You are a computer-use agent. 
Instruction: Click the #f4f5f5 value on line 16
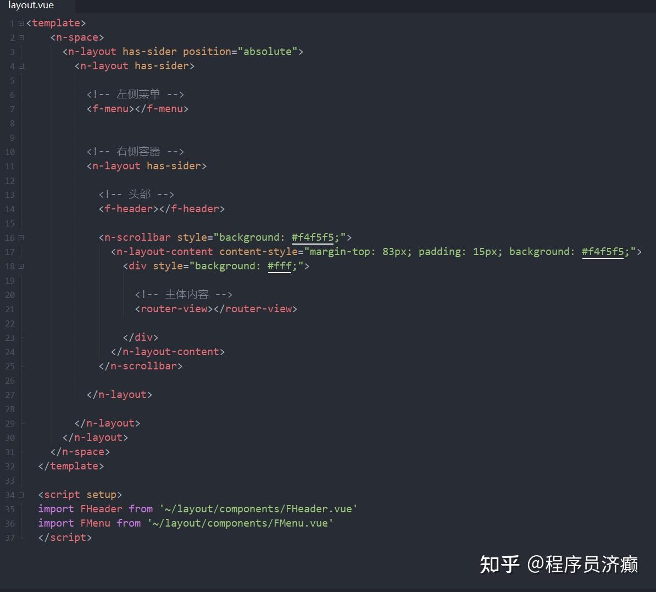tap(313, 237)
